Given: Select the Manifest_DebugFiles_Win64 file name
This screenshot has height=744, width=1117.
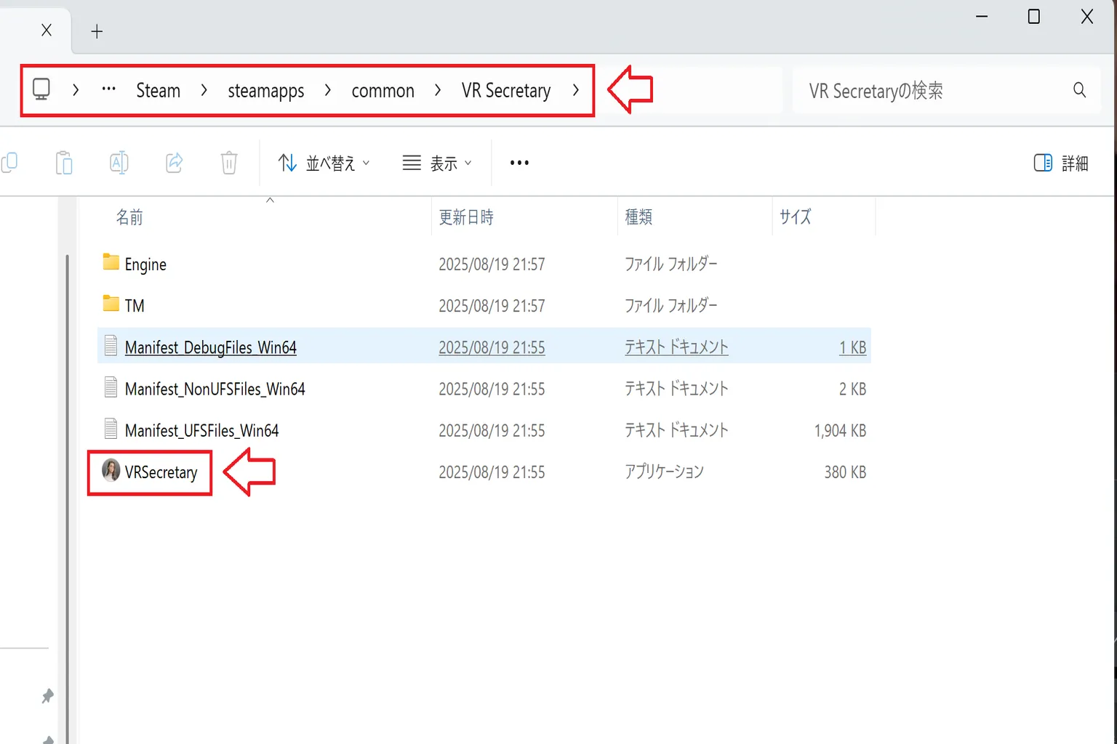Looking at the screenshot, I should coord(211,347).
